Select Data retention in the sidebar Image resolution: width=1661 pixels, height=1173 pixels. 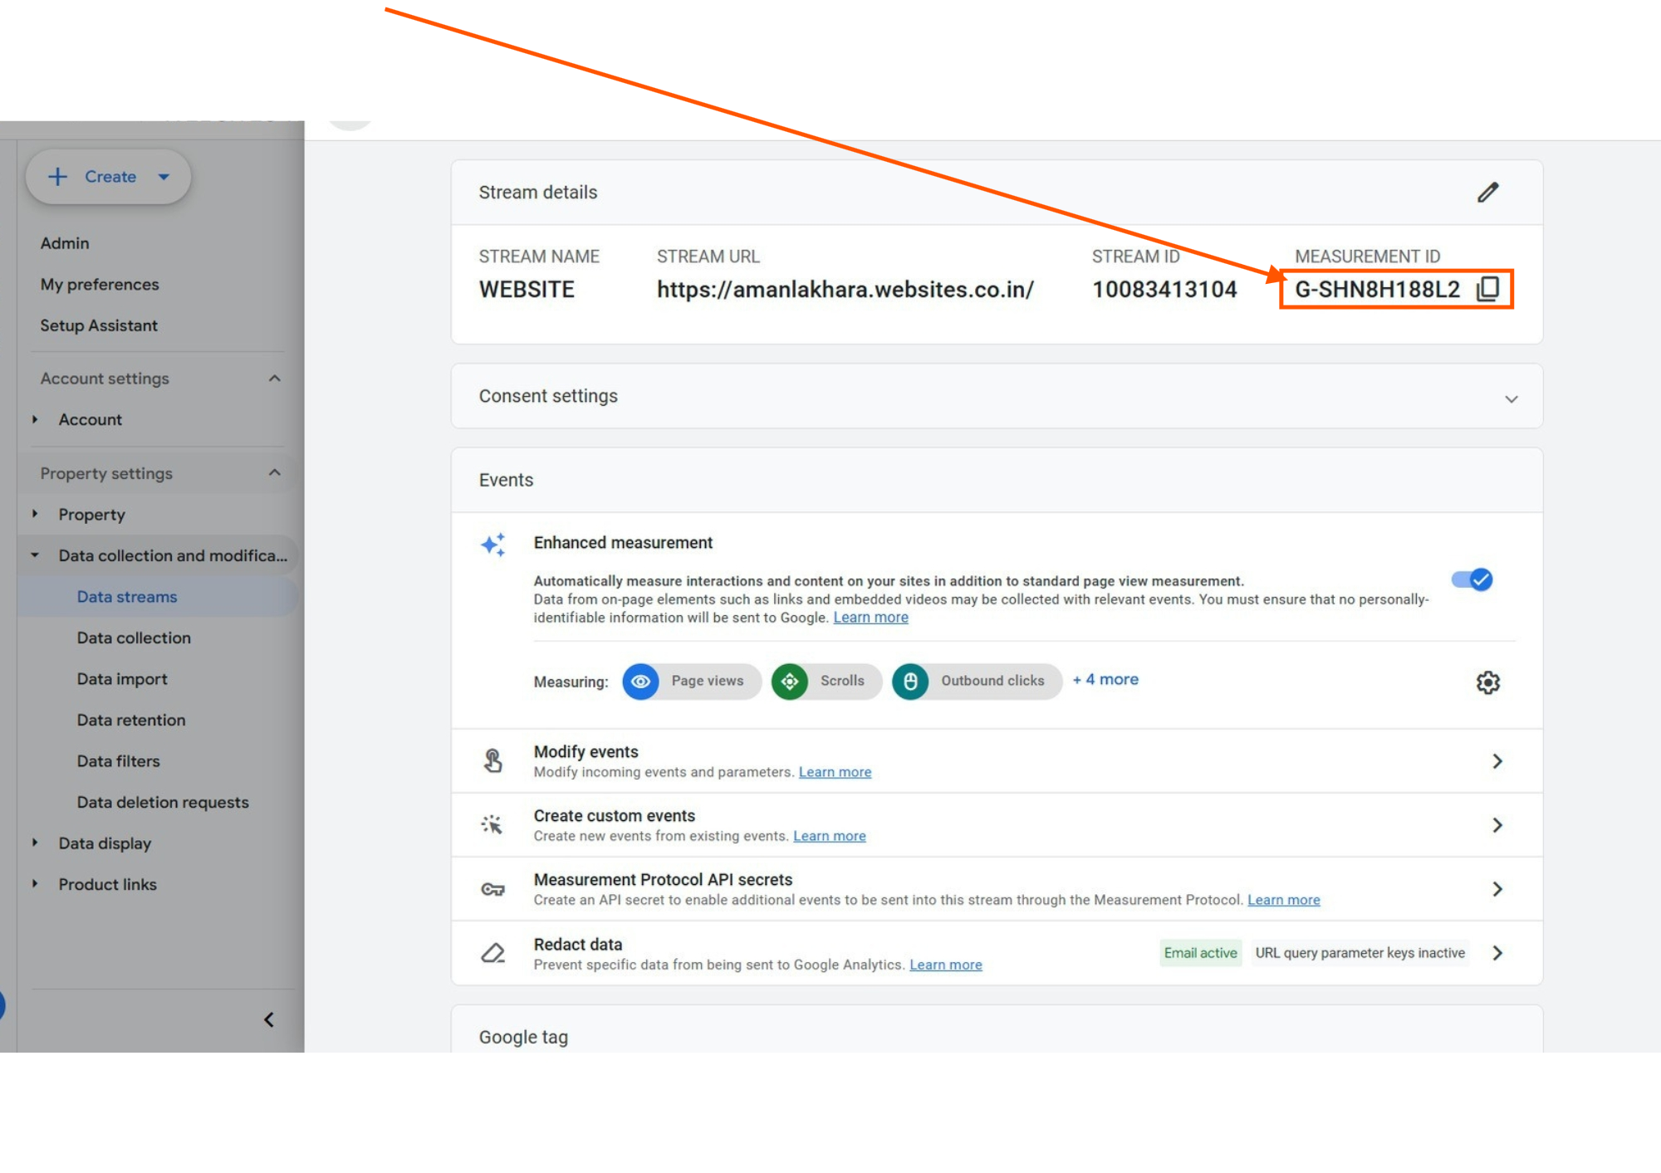pos(131,720)
